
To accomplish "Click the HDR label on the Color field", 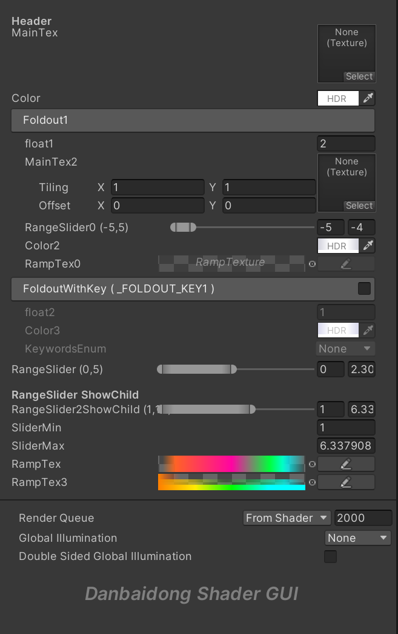I will point(337,98).
